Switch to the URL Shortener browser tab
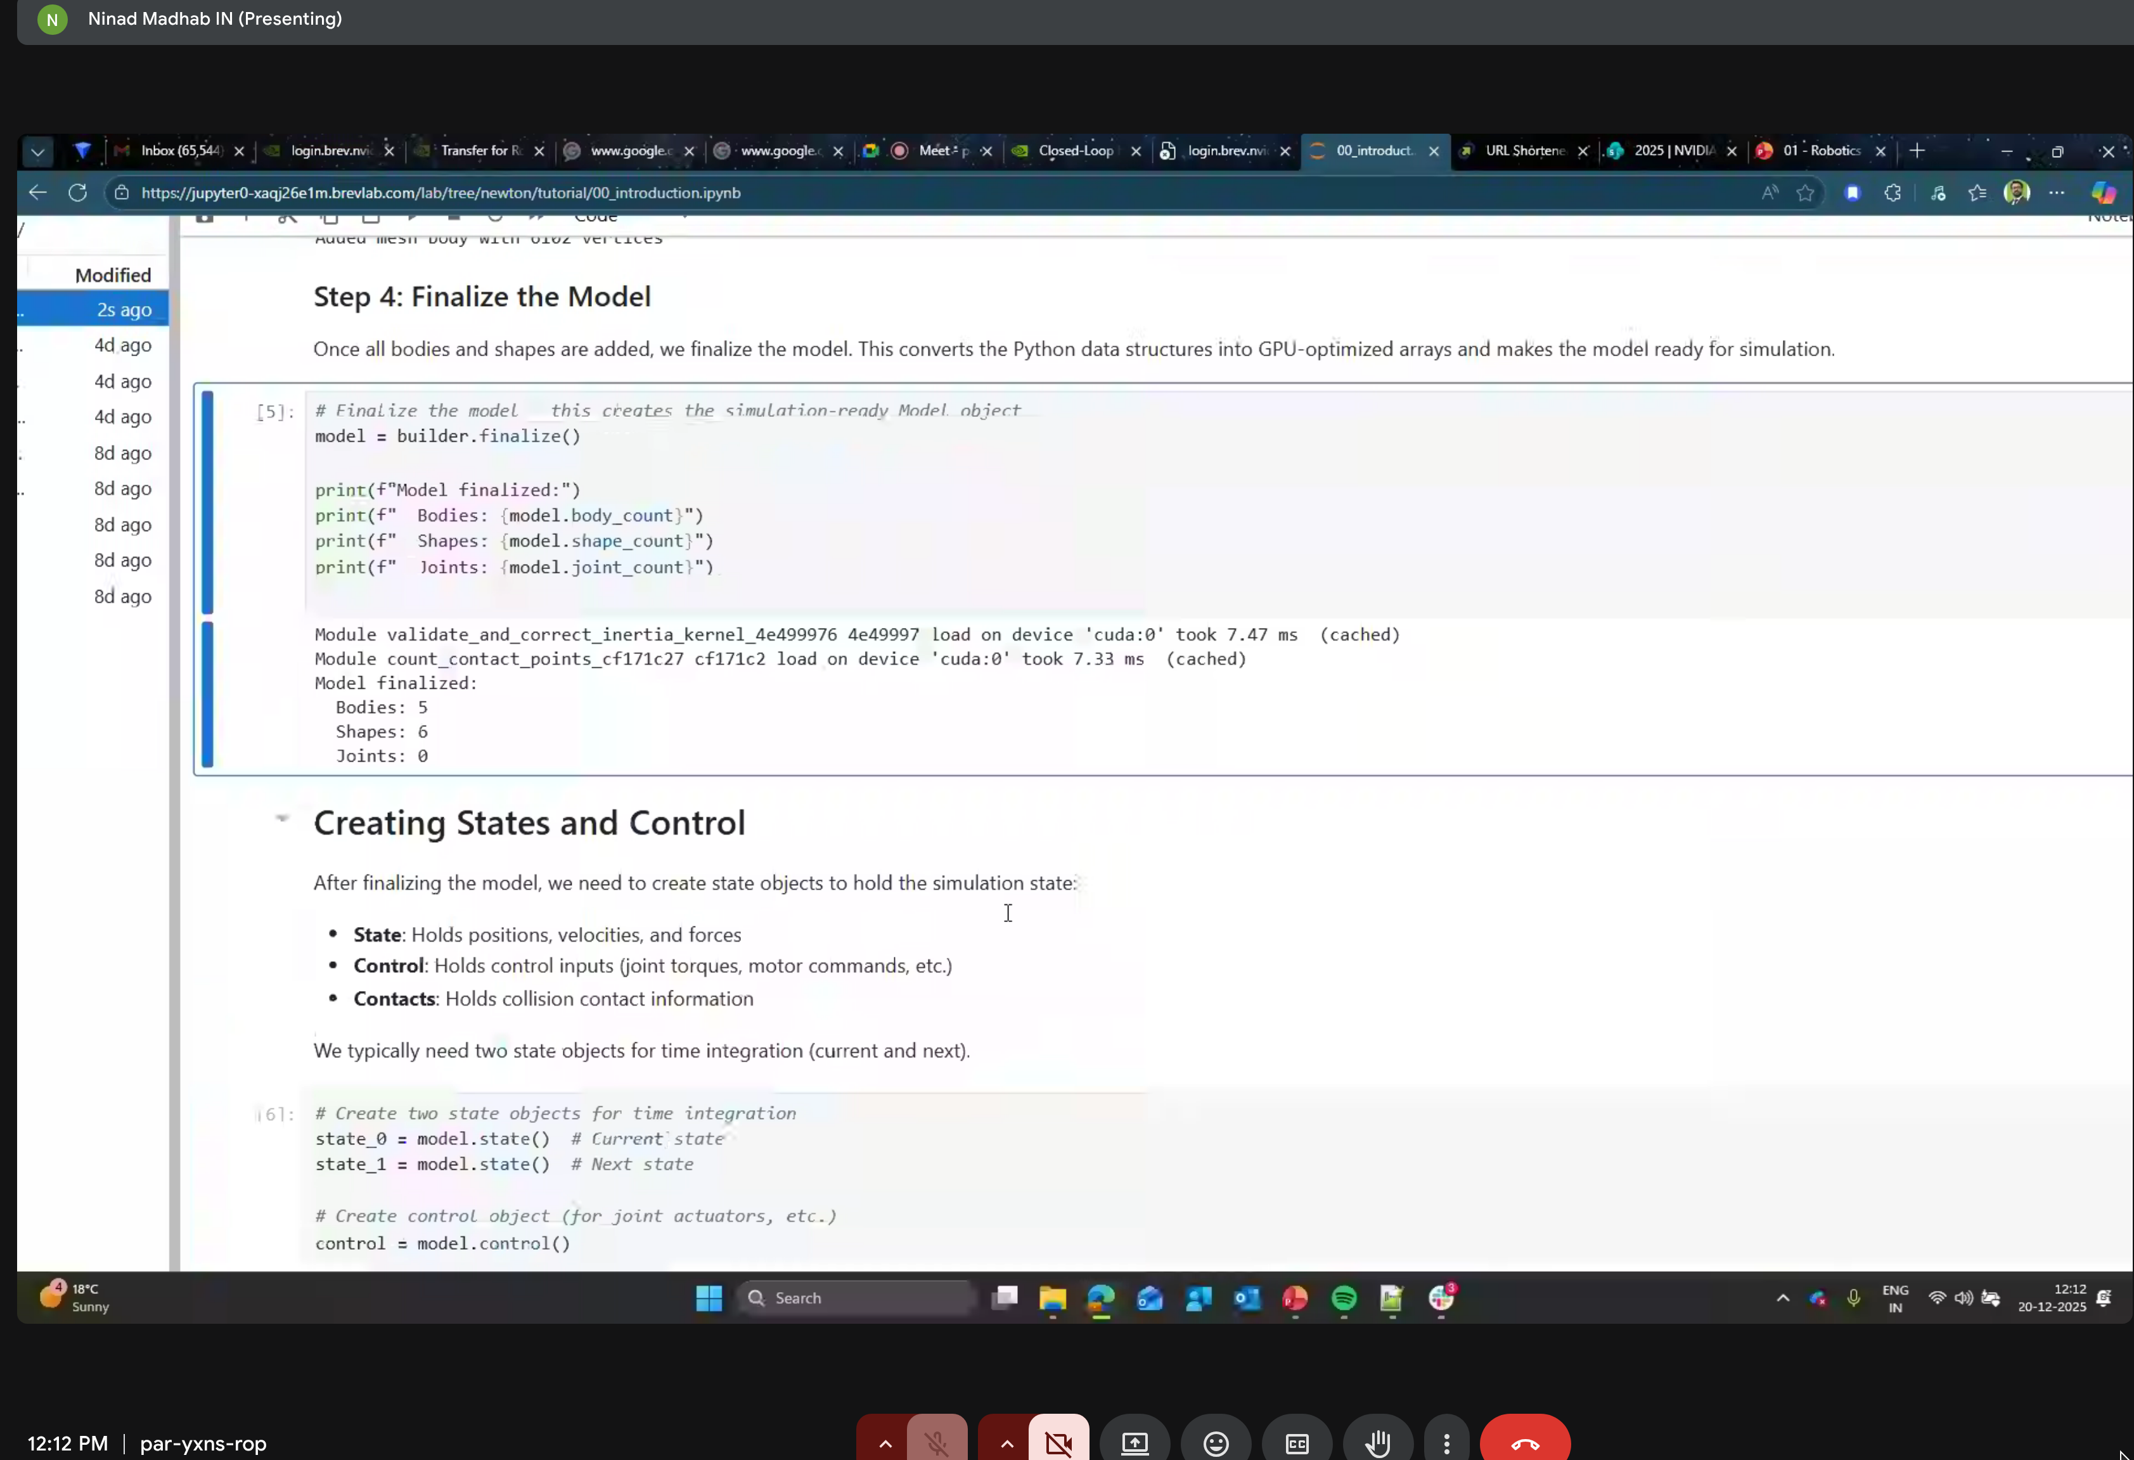The width and height of the screenshot is (2134, 1460). tap(1524, 151)
